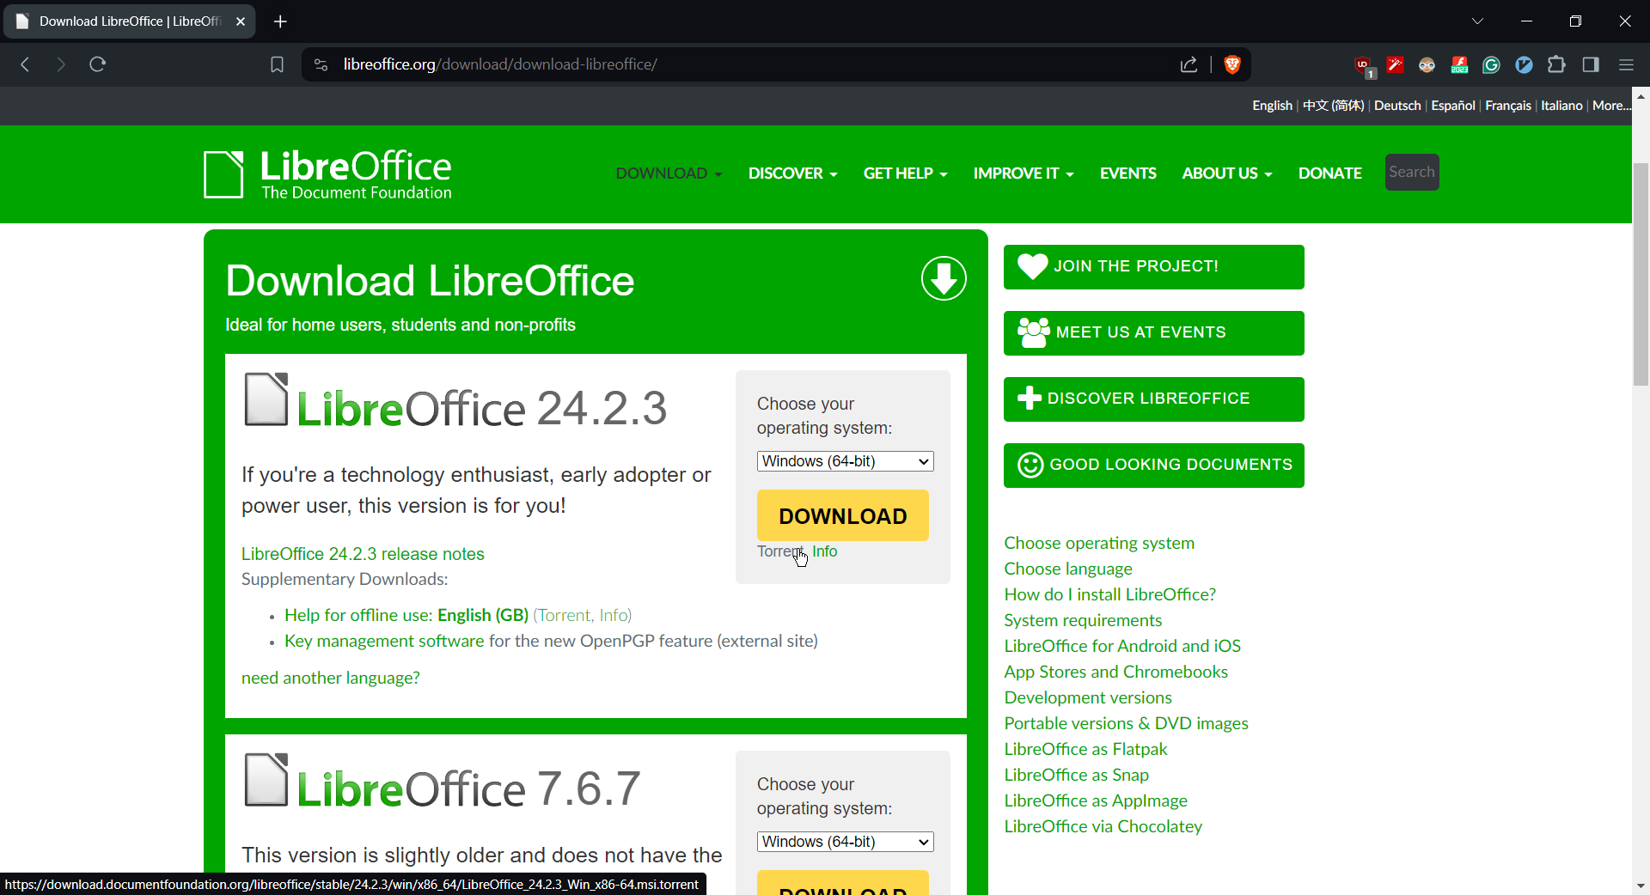The width and height of the screenshot is (1650, 895).
Task: Open the operating system dropdown for 7.6.7
Action: click(845, 842)
